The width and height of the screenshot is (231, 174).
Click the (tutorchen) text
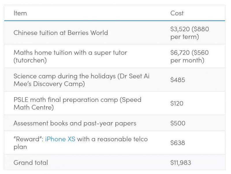click(30, 60)
